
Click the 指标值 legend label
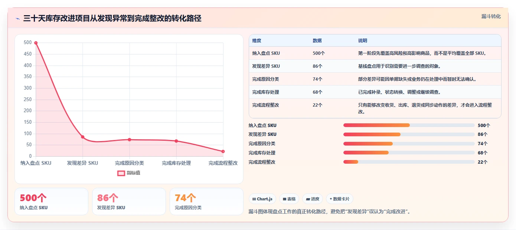tap(133, 173)
